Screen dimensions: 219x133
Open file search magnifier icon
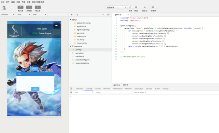(77, 15)
